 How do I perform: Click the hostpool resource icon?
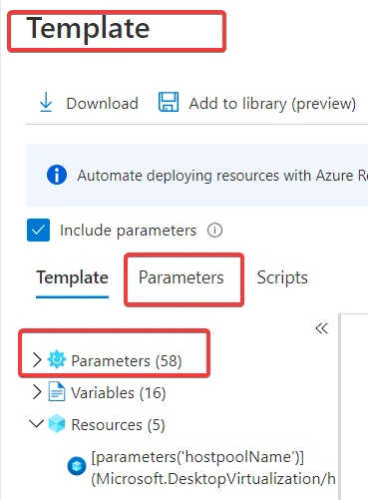click(77, 466)
